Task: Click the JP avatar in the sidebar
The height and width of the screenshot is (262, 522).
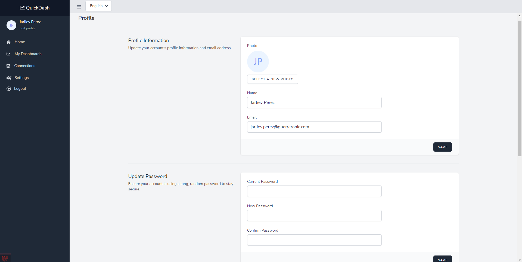Action: click(11, 25)
